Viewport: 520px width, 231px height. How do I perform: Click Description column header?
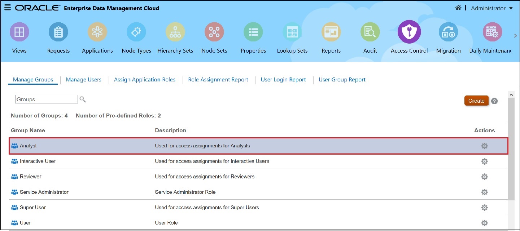click(x=170, y=130)
